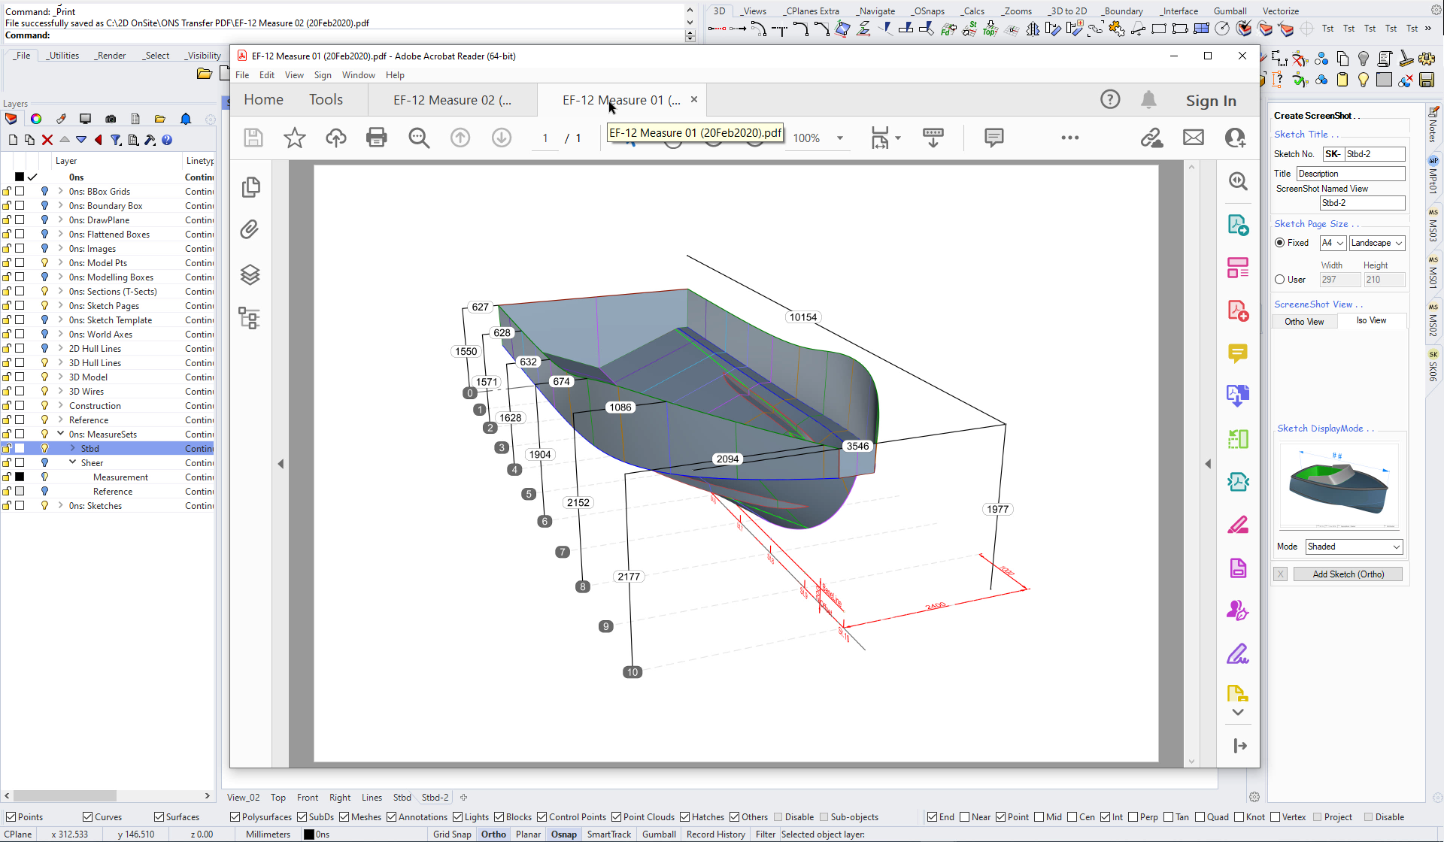Viewport: 1444px width, 842px height.
Task: Expand the Stbd sublayer
Action: 72,448
